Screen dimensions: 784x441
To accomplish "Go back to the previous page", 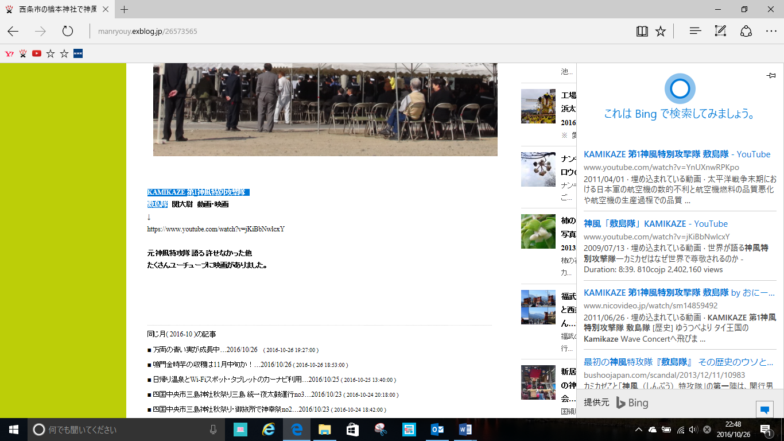I will point(13,32).
